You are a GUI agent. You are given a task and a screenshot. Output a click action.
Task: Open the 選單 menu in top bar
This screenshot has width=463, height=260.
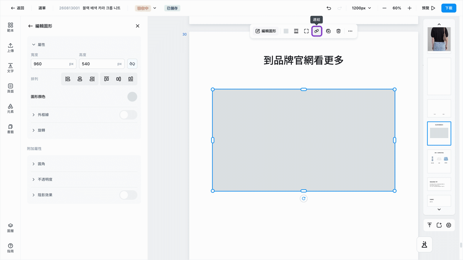(42, 8)
